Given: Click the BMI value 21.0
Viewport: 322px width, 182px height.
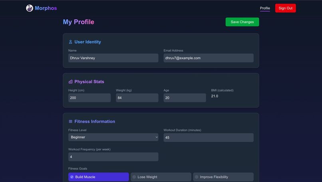Looking at the screenshot, I should [215, 96].
